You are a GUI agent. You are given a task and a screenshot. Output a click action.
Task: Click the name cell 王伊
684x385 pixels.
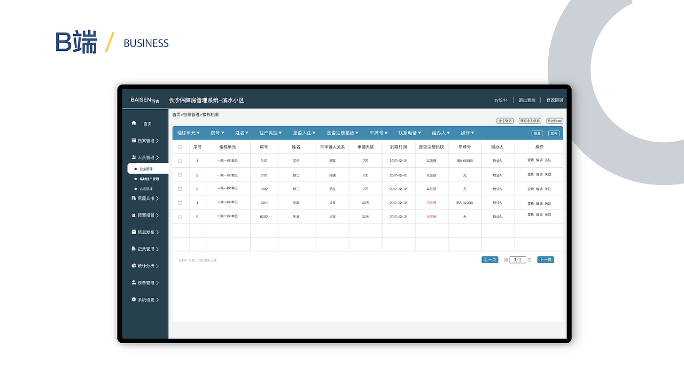tap(296, 160)
